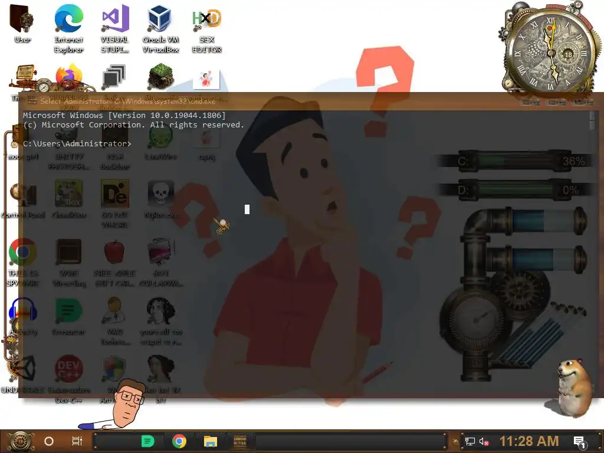The width and height of the screenshot is (604, 453).
Task: Launch the Internet Explorer desktop shortcut
Action: point(68,28)
